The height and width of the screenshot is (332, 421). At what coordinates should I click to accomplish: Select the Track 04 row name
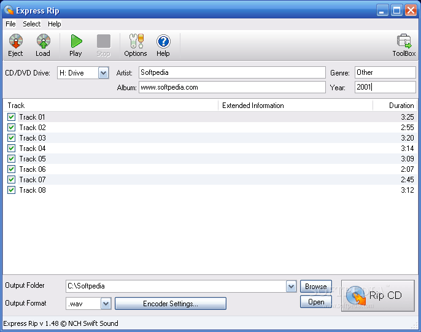33,149
